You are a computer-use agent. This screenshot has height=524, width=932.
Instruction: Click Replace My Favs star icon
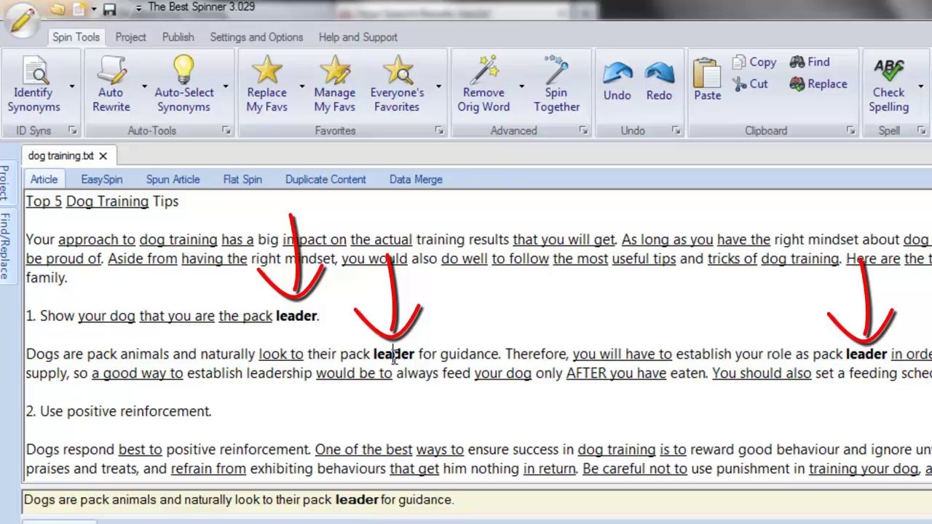(x=266, y=71)
